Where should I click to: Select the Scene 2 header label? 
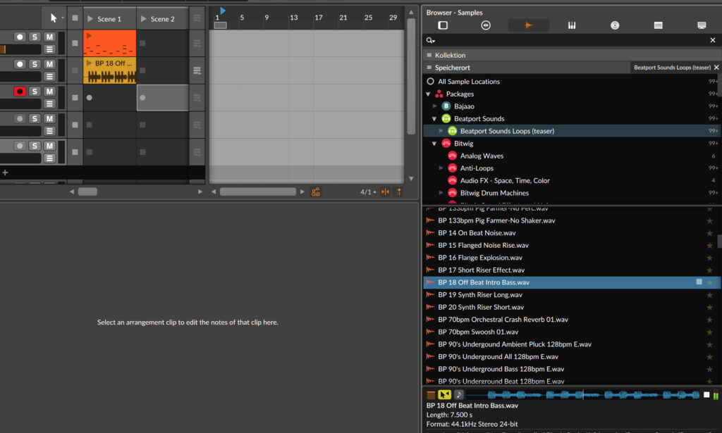(x=163, y=19)
